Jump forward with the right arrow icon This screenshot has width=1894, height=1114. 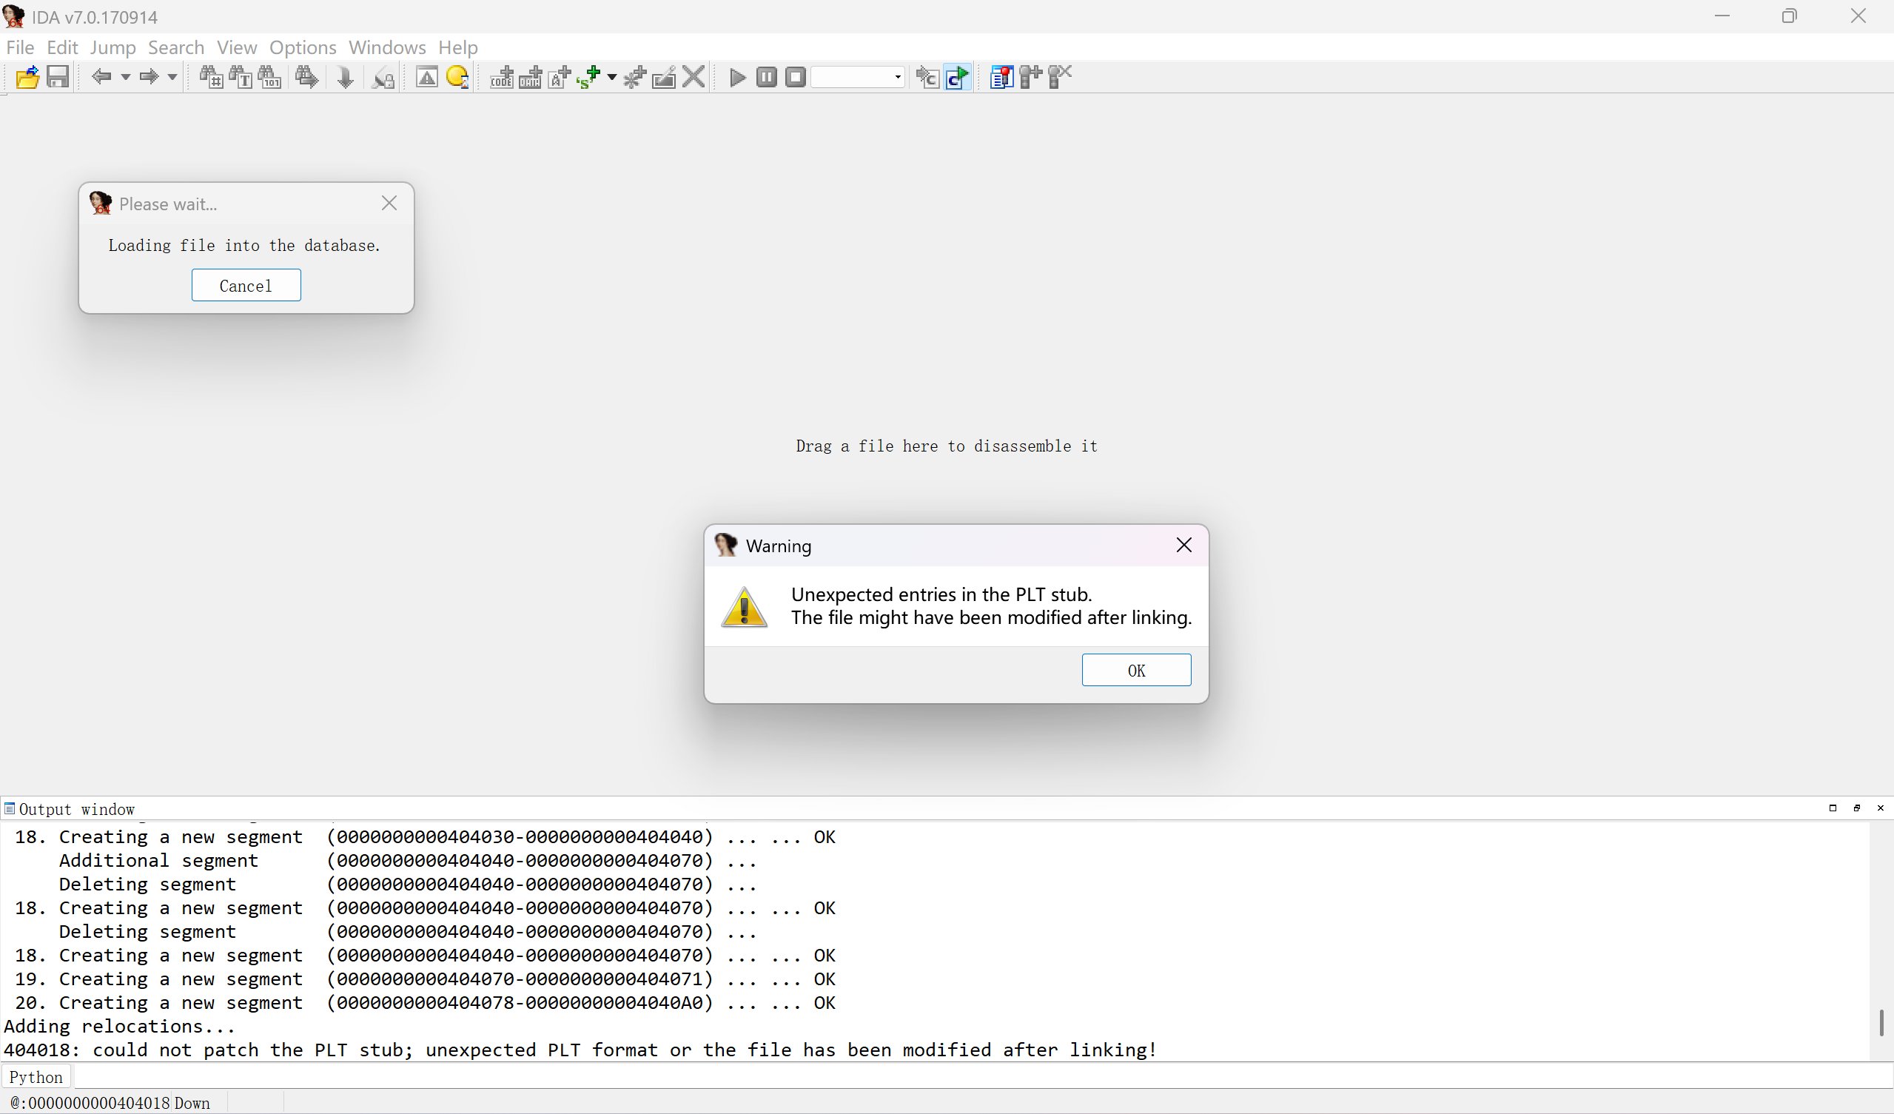(x=149, y=77)
